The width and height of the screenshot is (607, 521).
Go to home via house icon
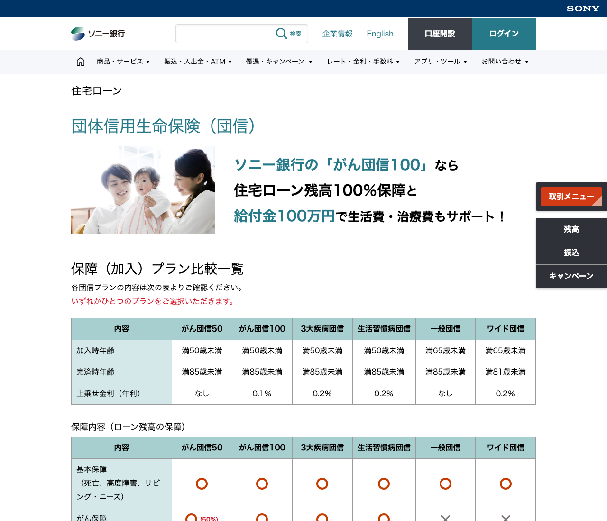[81, 62]
